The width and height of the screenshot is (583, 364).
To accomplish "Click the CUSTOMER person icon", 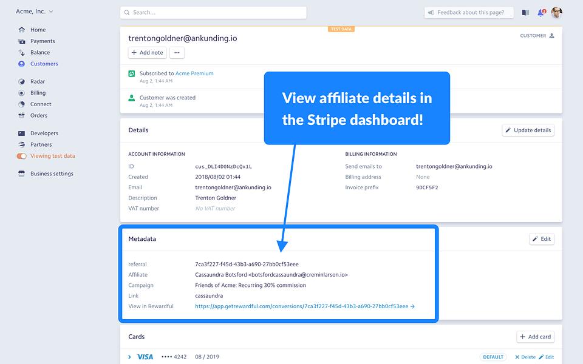I will (552, 36).
